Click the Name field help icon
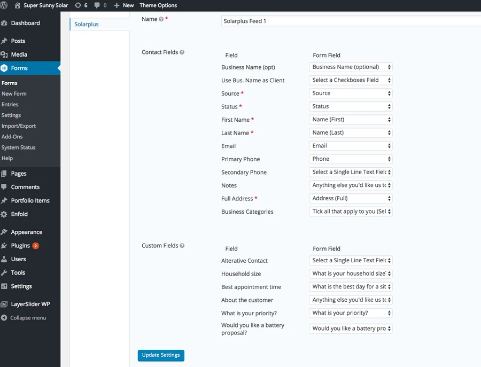The height and width of the screenshot is (367, 481). click(x=161, y=19)
